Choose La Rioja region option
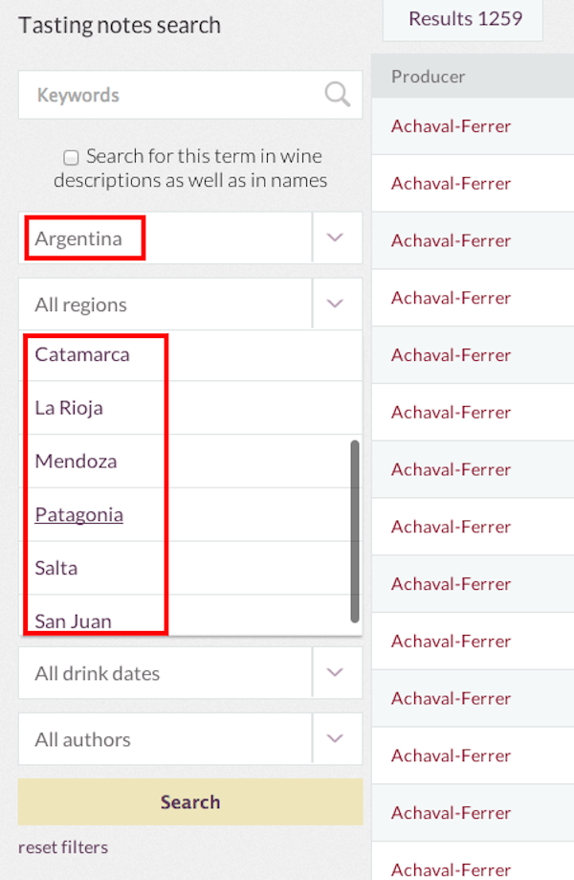 click(x=69, y=408)
